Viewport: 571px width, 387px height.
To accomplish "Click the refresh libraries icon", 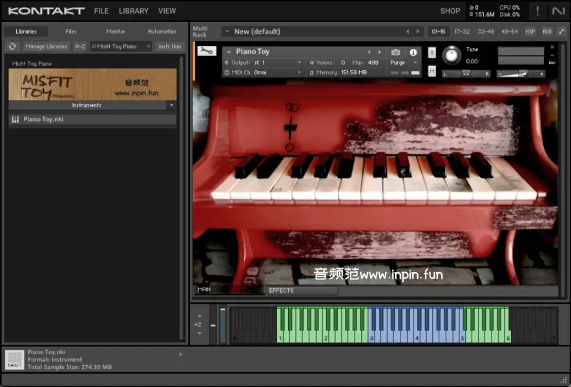I will point(12,46).
